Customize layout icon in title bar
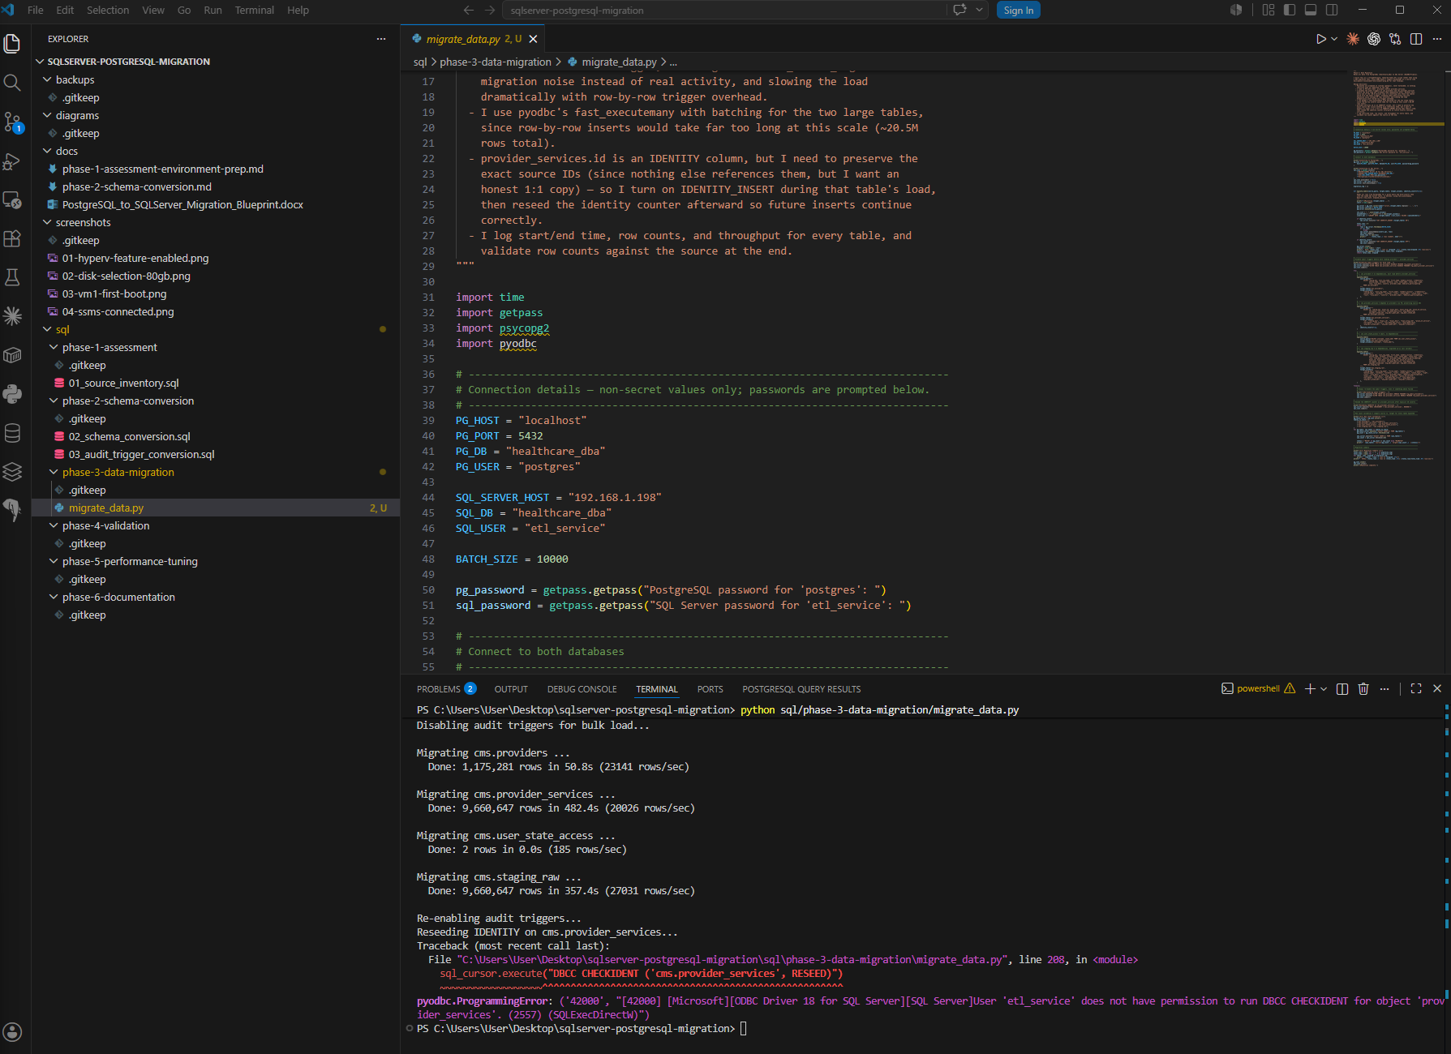This screenshot has width=1451, height=1054. tap(1269, 10)
